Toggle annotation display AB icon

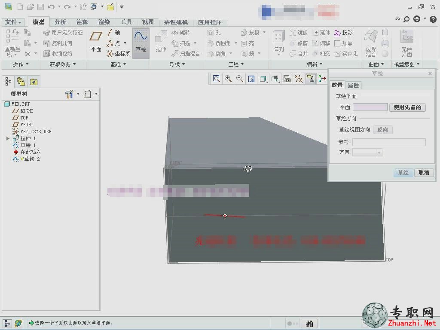click(275, 79)
